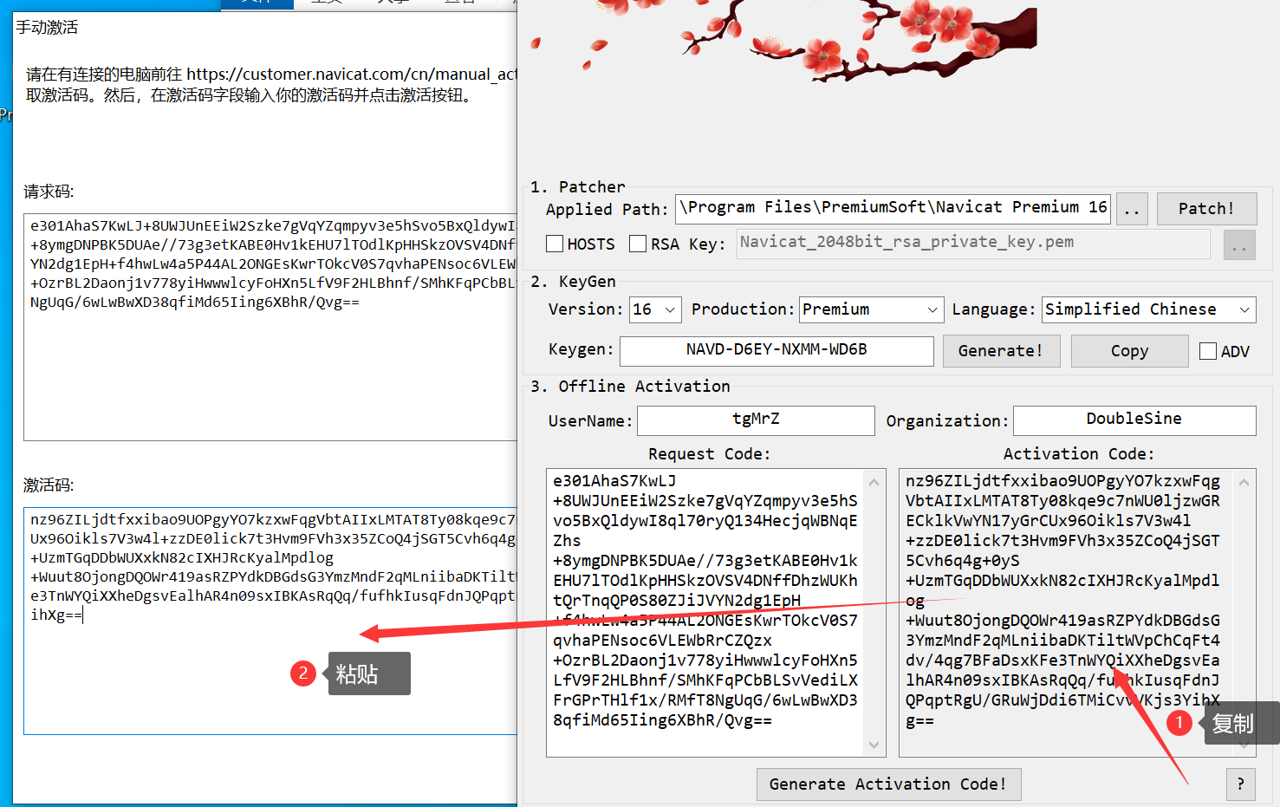Focus the Organization text field

tap(1134, 420)
